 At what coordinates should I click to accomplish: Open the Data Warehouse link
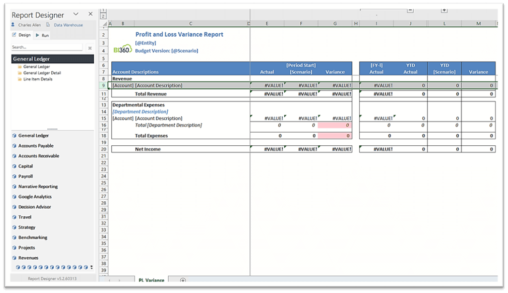68,25
